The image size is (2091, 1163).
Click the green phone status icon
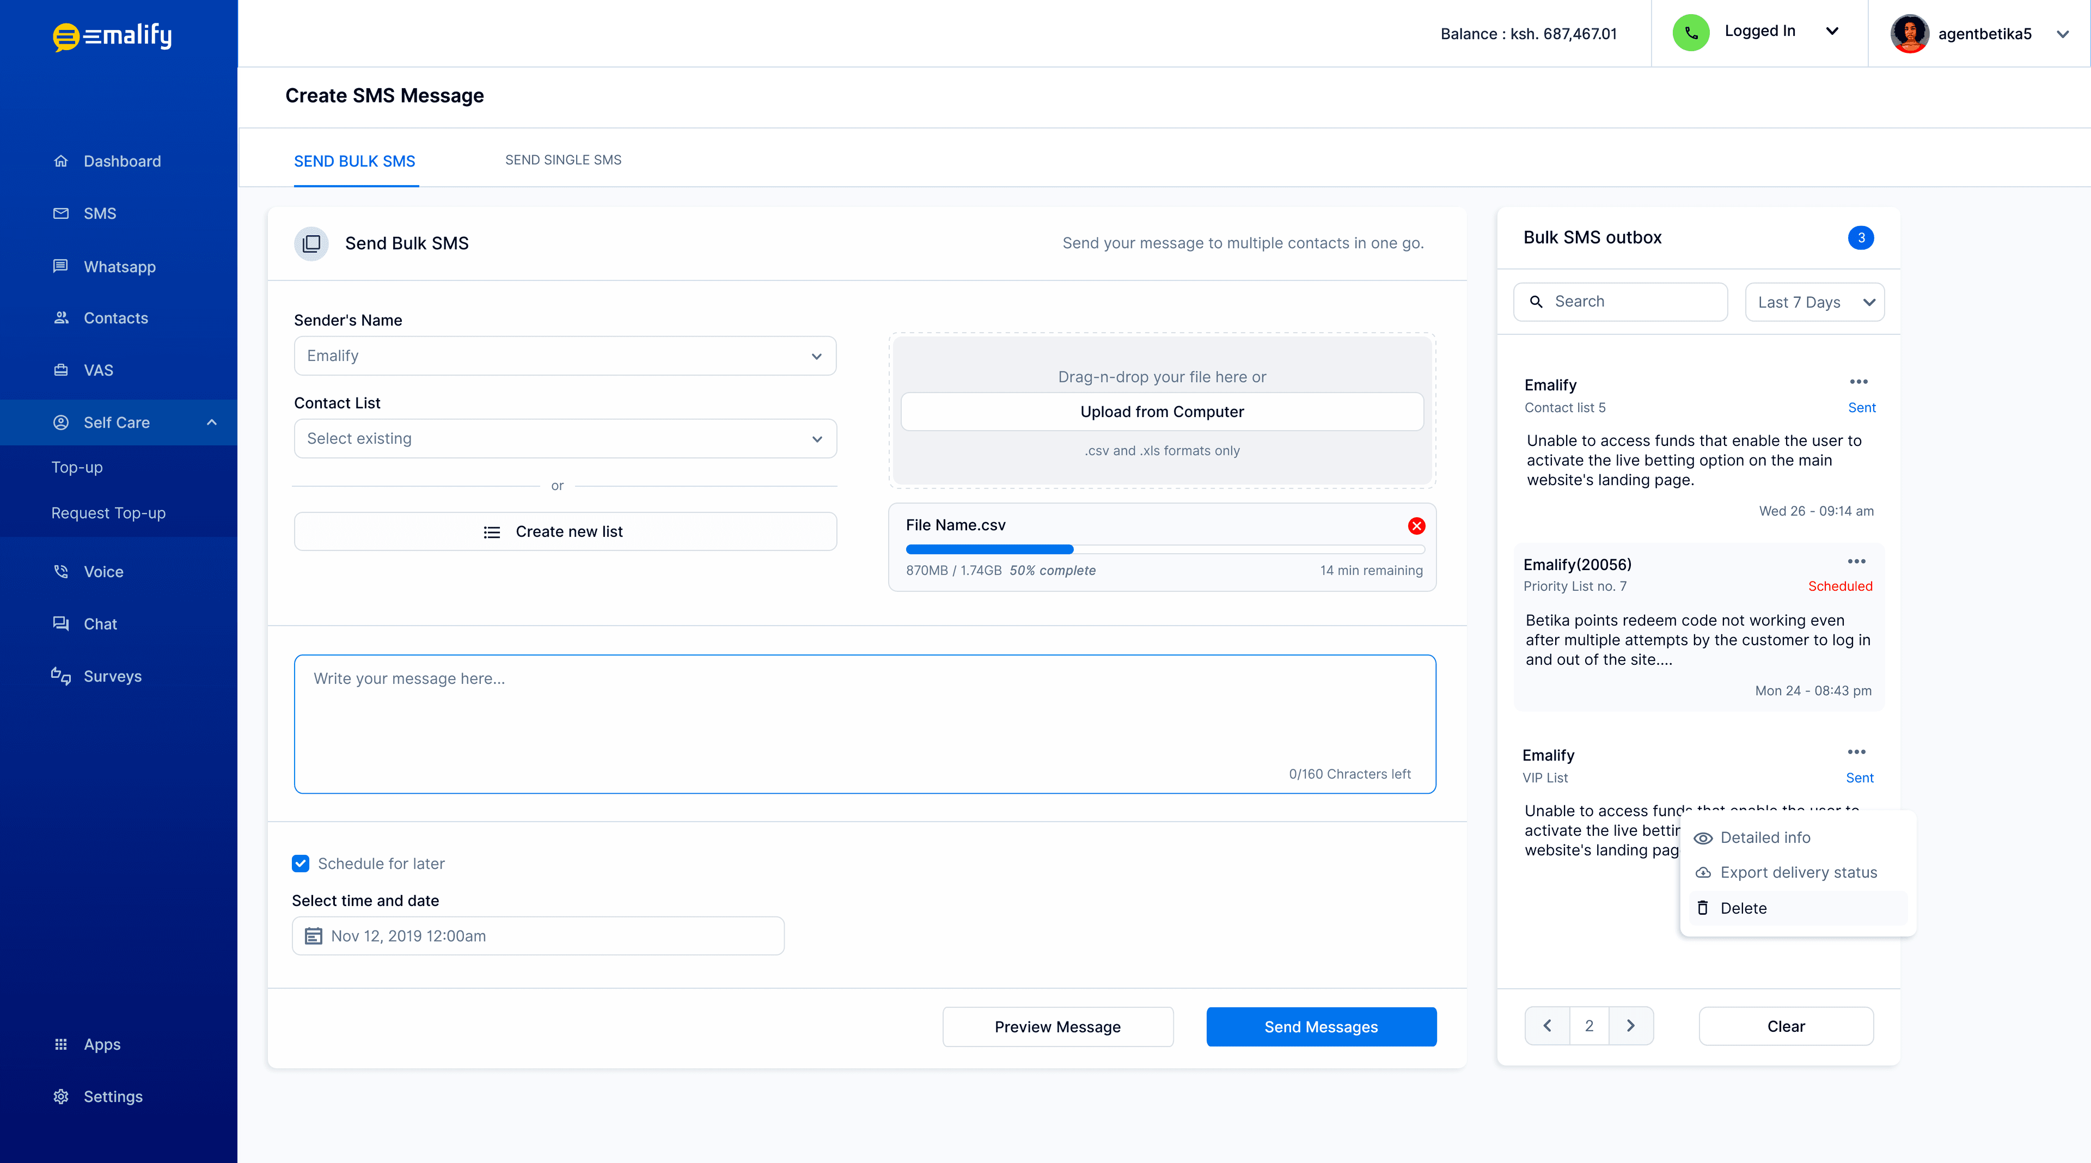point(1691,33)
